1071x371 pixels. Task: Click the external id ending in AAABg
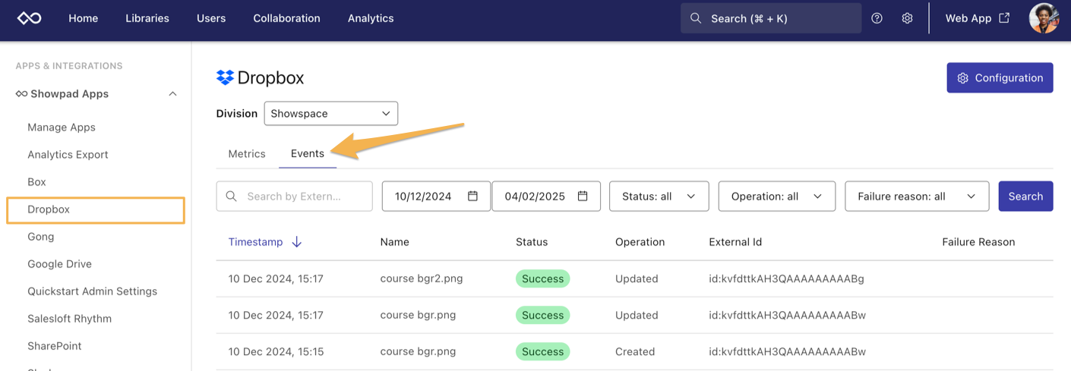point(786,278)
